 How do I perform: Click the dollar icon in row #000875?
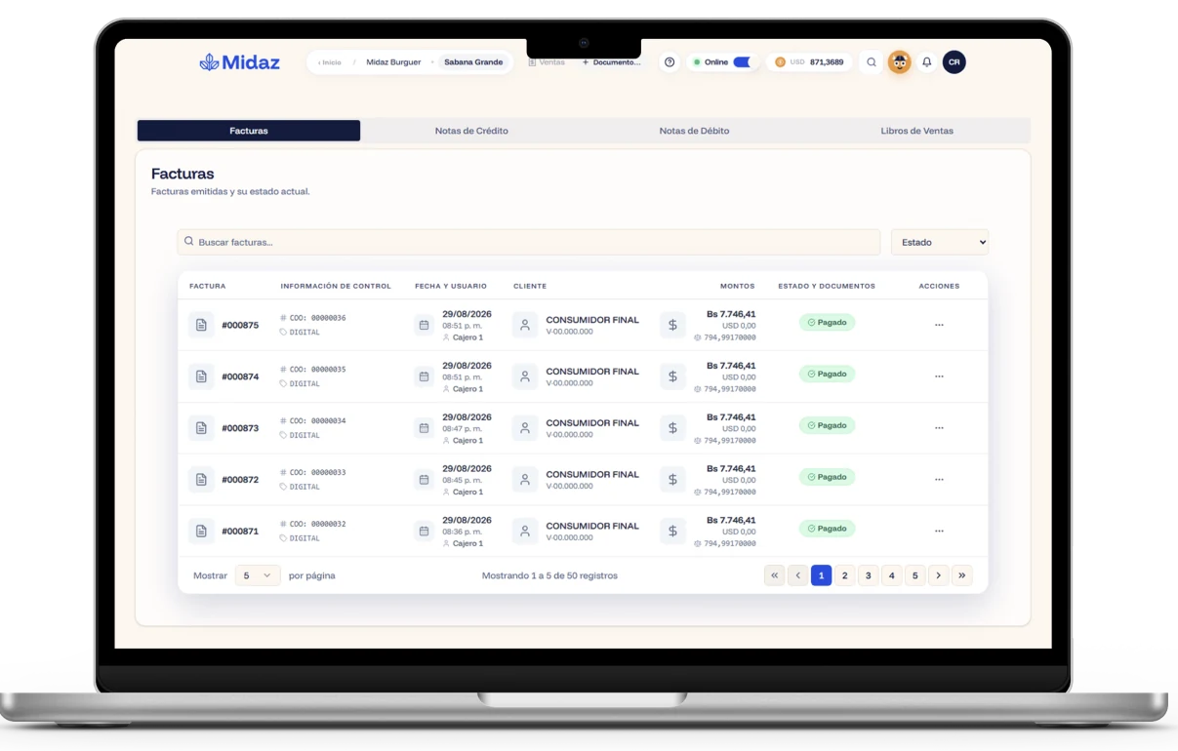pyautogui.click(x=672, y=325)
